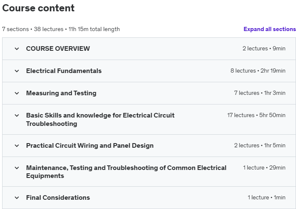Click the '8 lectures • 2hr 19min' label
Screen dimensions: 296x209
(258, 71)
